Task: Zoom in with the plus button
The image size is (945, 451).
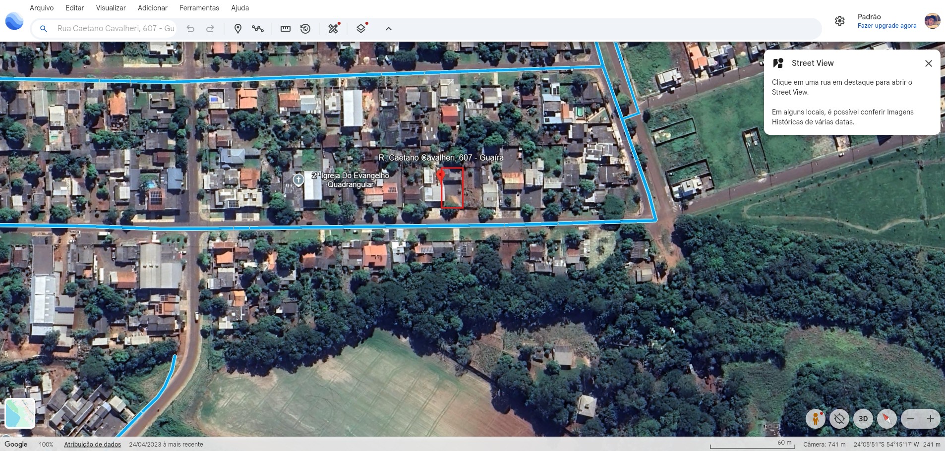Action: (931, 419)
